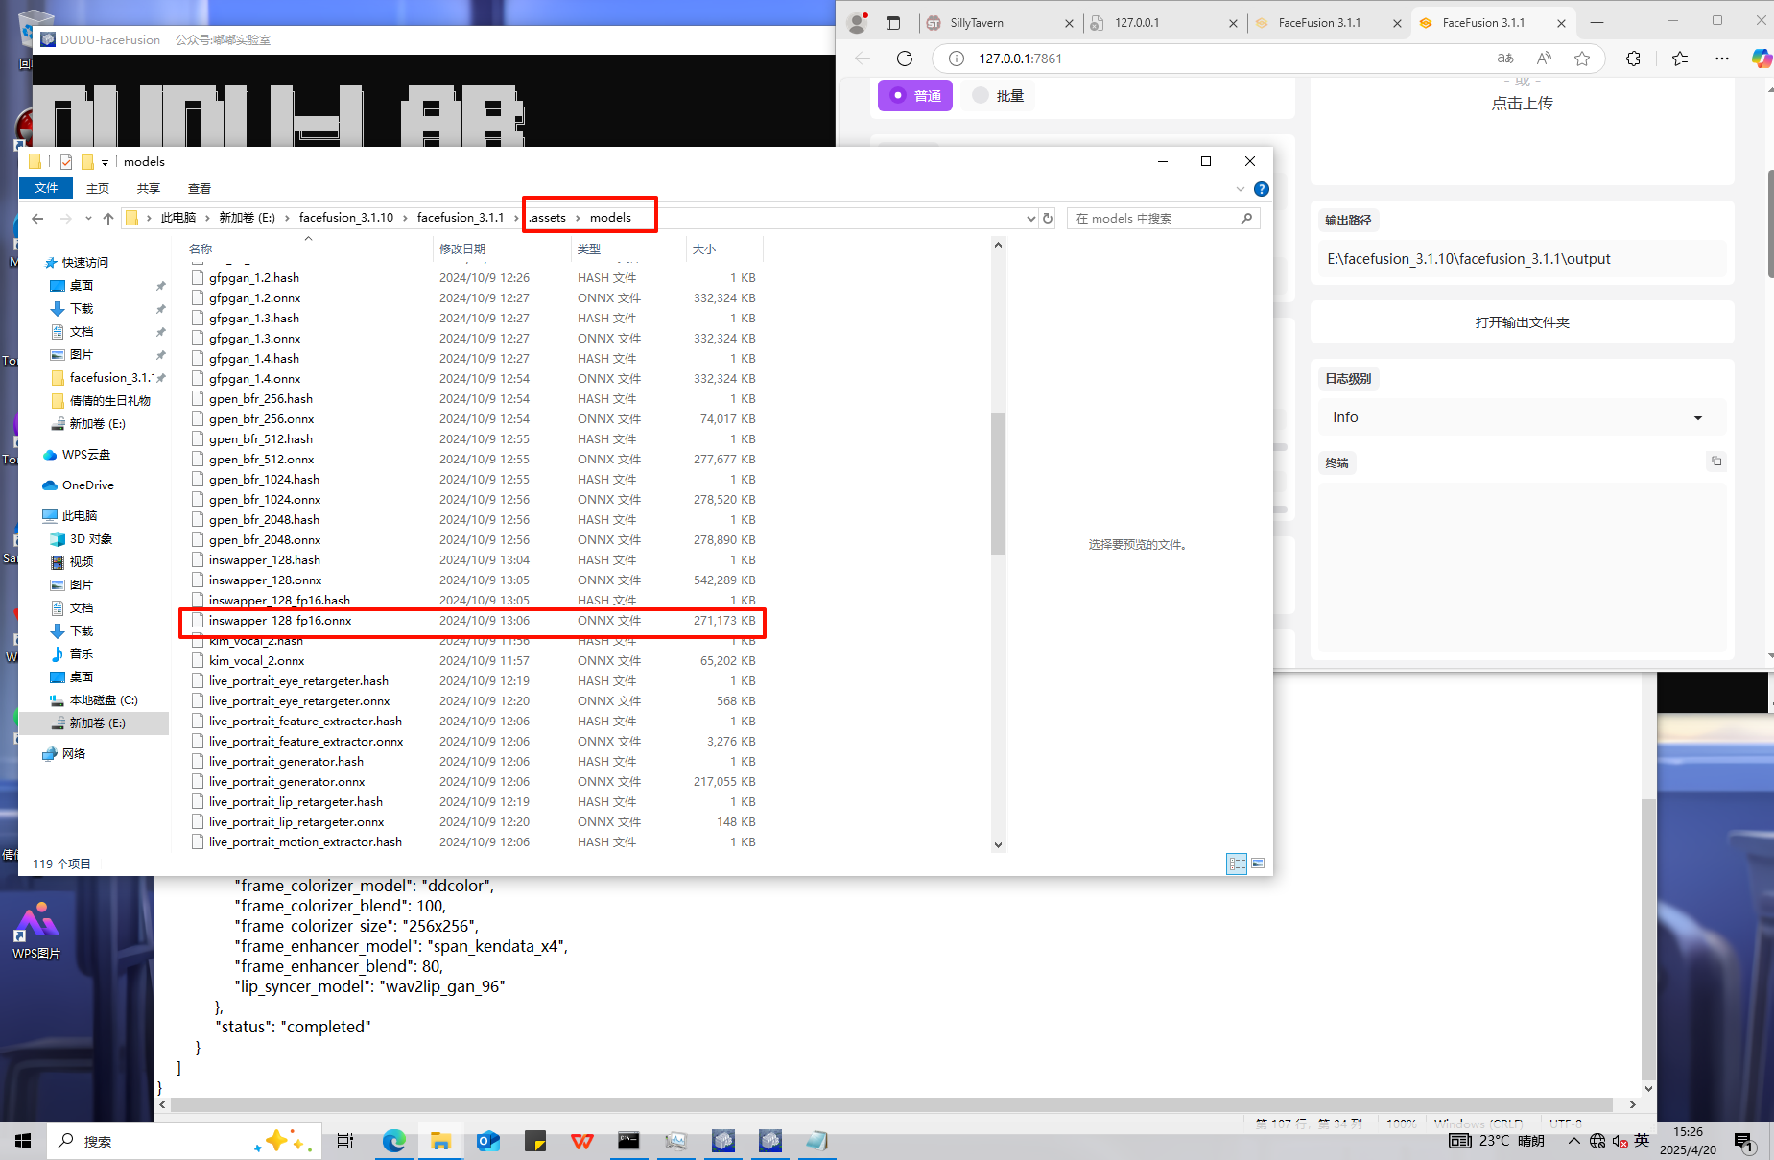Viewport: 1774px width, 1160px height.
Task: Click Explorer file list vertical scrollbar thumb
Action: 998,484
